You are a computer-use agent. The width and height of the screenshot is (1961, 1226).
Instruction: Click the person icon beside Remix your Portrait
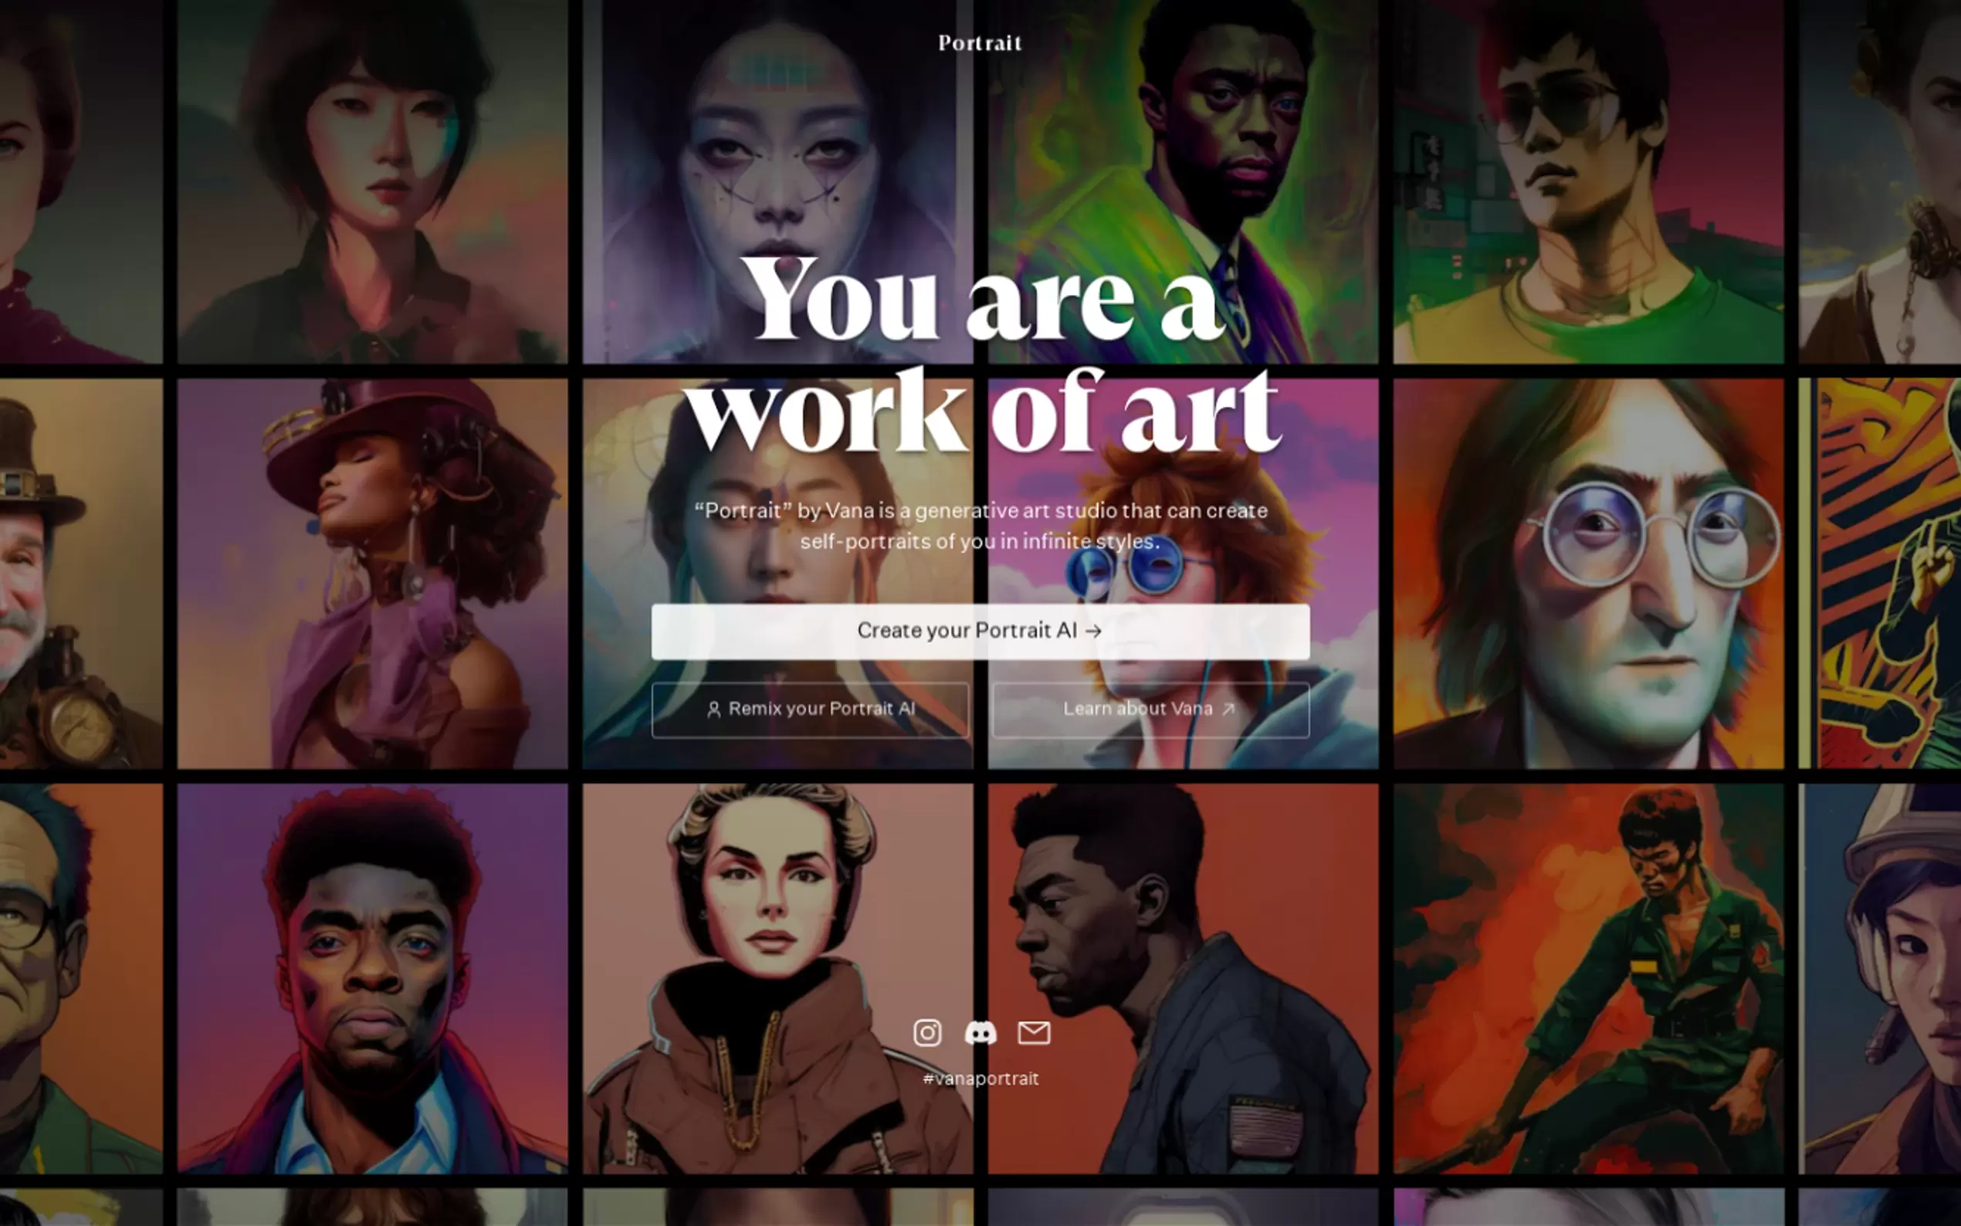[x=713, y=710]
